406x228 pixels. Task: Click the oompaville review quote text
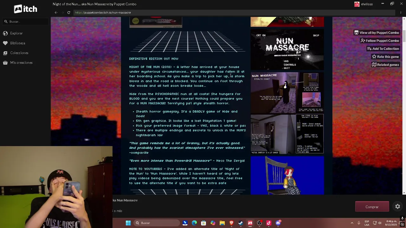click(x=187, y=148)
